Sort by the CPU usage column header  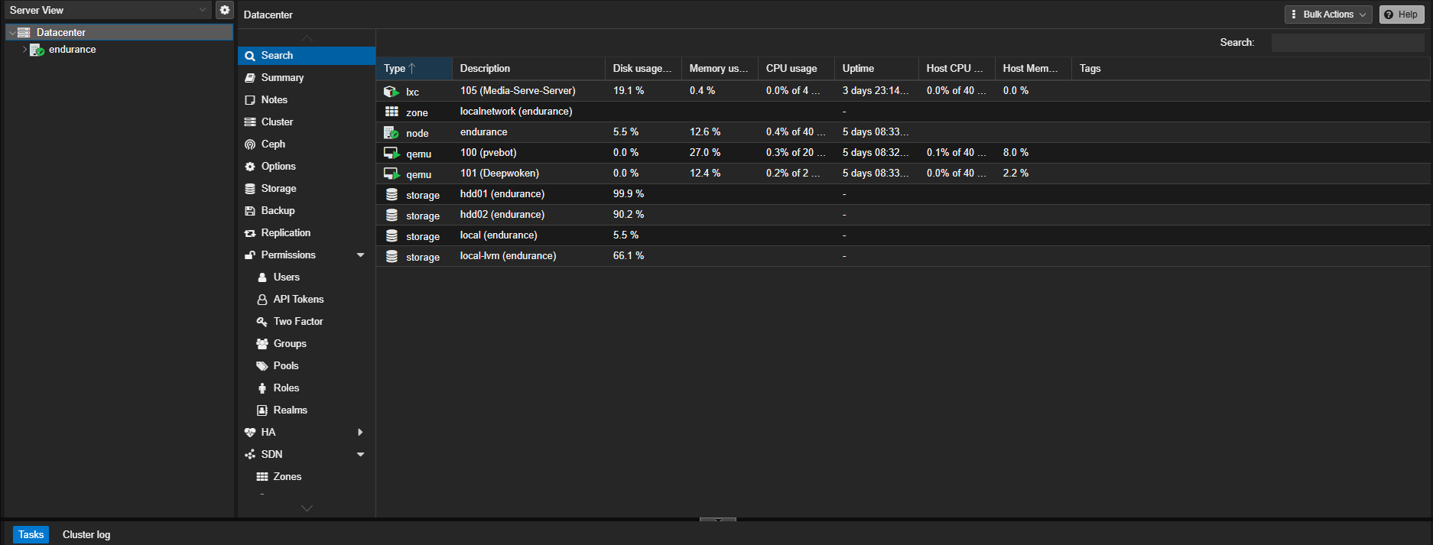click(796, 69)
